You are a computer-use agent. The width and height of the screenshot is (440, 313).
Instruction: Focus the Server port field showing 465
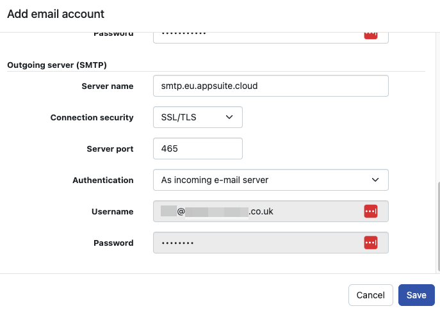(197, 148)
